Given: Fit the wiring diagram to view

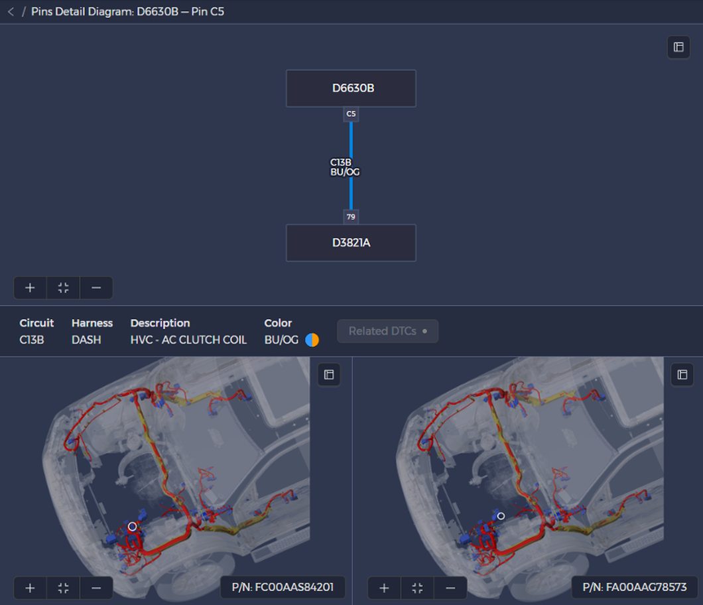Looking at the screenshot, I should point(63,287).
